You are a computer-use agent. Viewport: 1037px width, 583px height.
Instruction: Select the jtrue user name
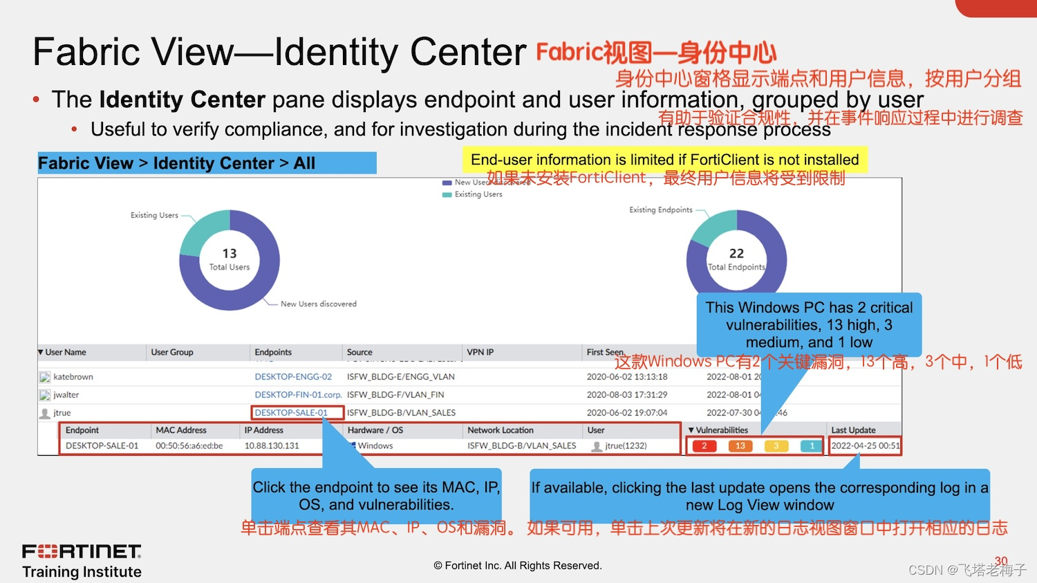click(62, 413)
